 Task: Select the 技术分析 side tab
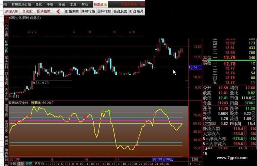[6, 47]
